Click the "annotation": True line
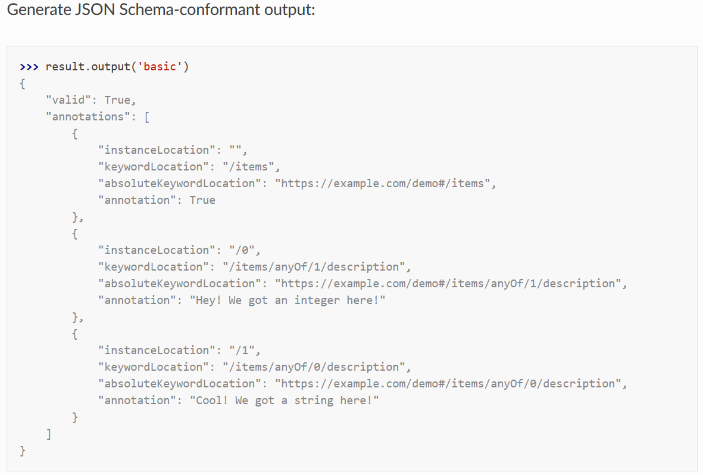Image resolution: width=703 pixels, height=475 pixels. coord(157,200)
